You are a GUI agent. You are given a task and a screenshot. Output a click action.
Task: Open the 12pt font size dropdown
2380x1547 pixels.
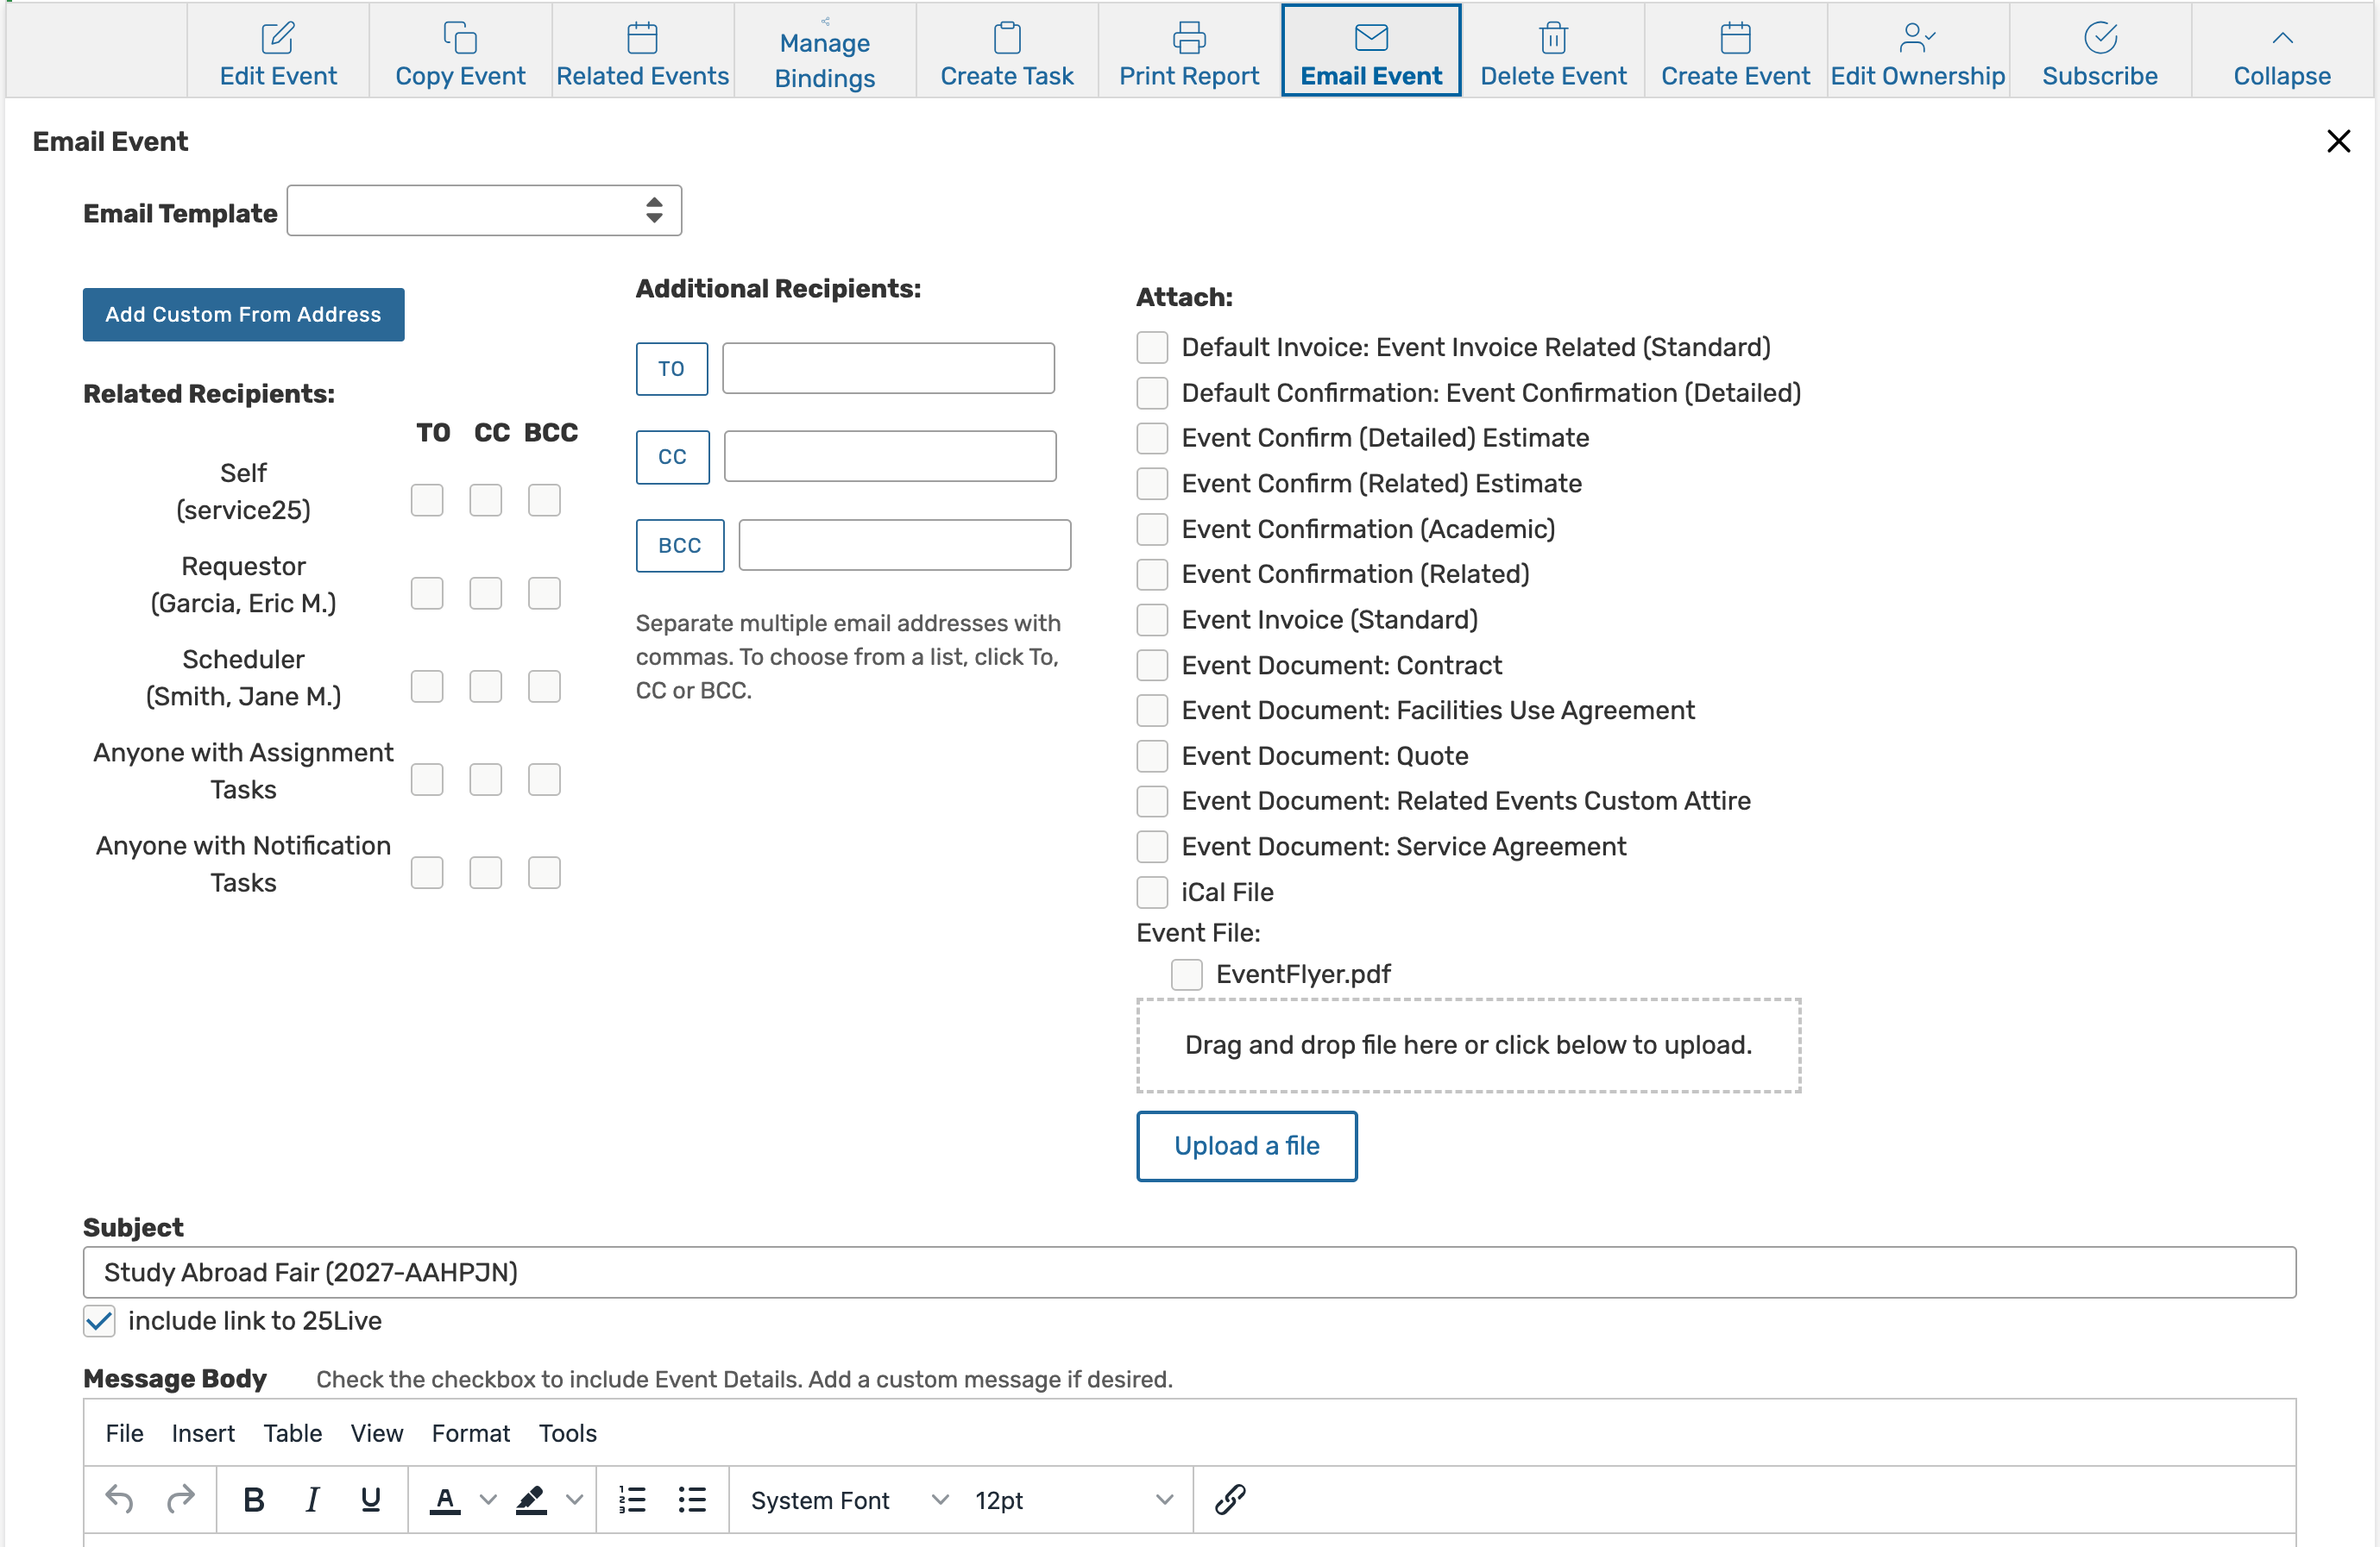click(x=1072, y=1500)
